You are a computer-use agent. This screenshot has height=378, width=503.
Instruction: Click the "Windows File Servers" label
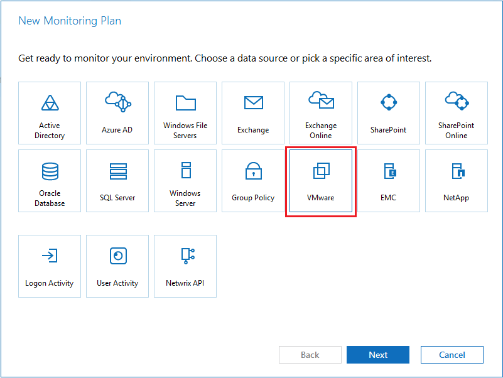tap(185, 130)
